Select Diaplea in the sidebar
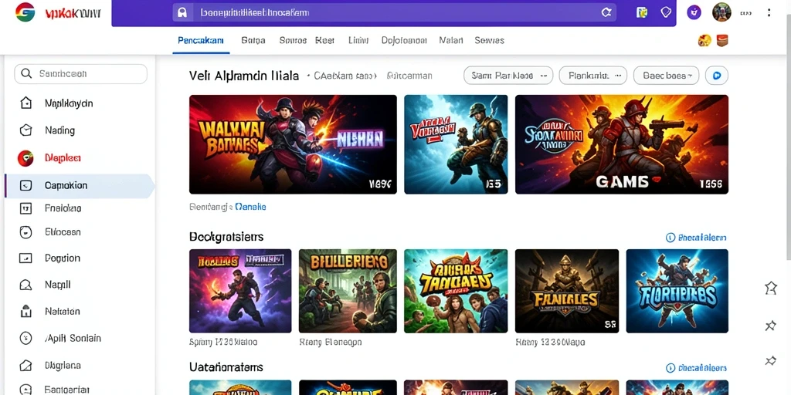The width and height of the screenshot is (791, 395). click(x=63, y=158)
